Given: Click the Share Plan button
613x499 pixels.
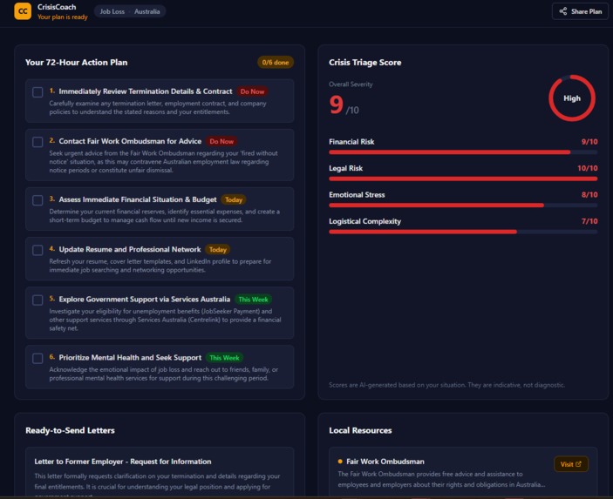Looking at the screenshot, I should [x=580, y=11].
